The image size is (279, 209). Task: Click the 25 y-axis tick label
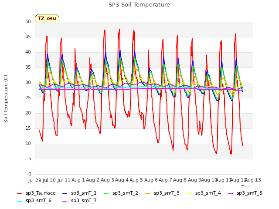click(x=28, y=98)
